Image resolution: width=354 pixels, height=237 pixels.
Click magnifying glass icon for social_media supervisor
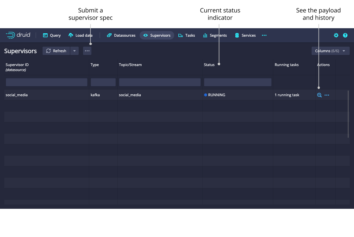(319, 95)
